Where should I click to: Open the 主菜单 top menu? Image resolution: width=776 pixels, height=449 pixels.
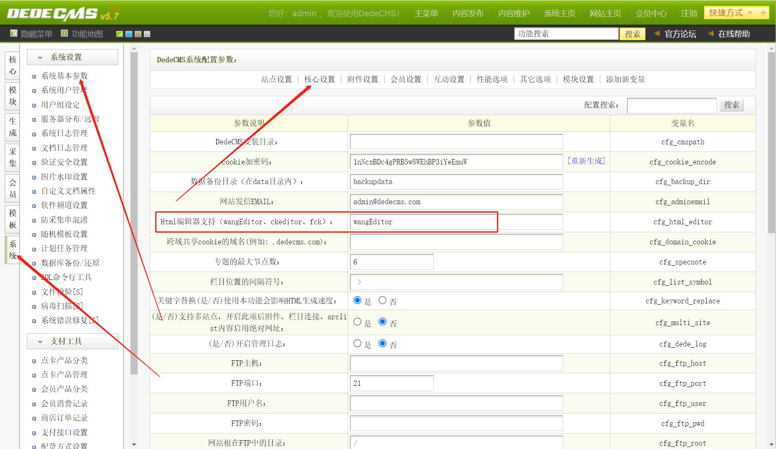click(426, 13)
